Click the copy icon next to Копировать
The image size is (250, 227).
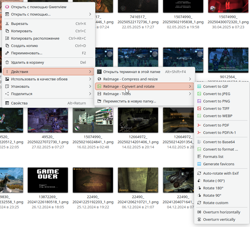pos(7,31)
